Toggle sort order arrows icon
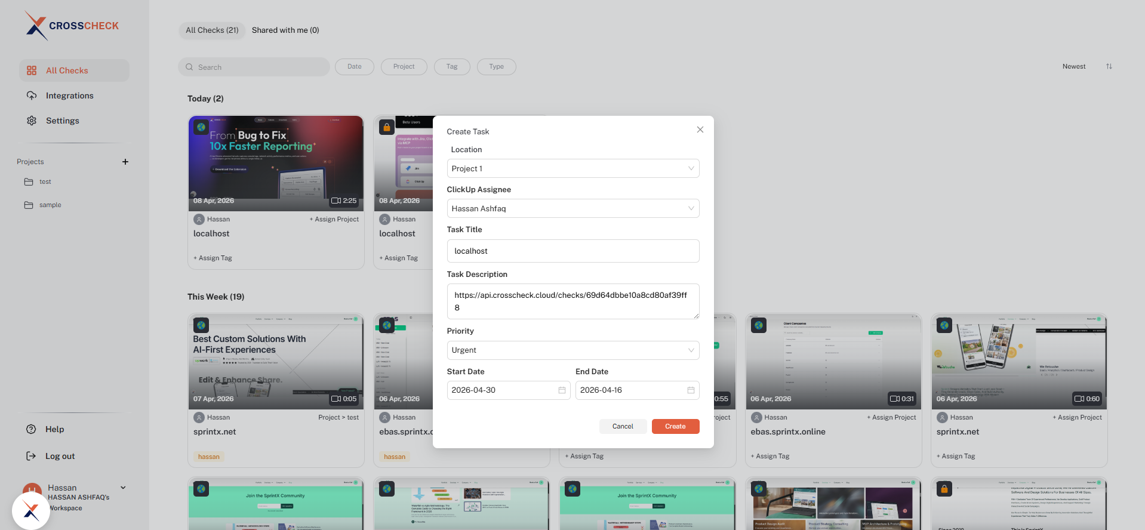 [1109, 66]
